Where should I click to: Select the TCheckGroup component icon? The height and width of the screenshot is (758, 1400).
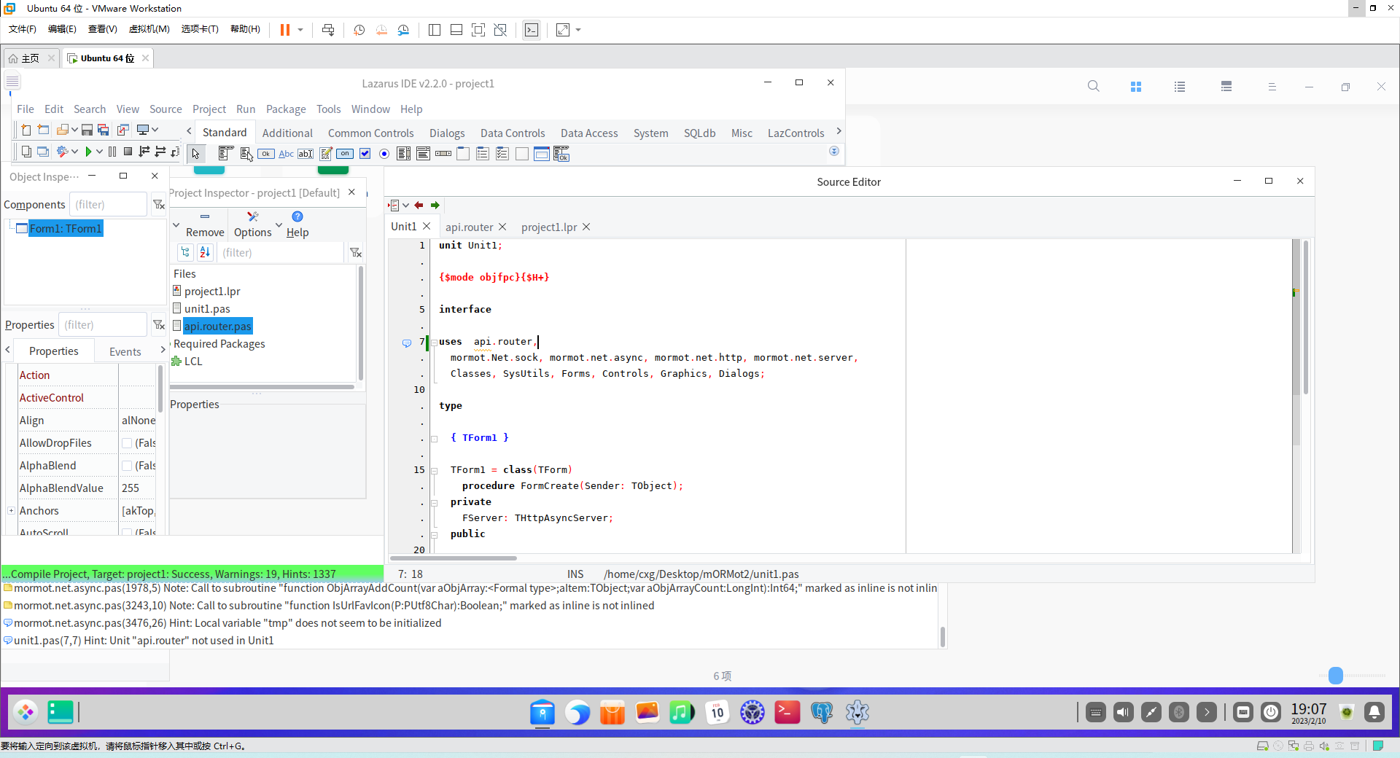tap(502, 153)
